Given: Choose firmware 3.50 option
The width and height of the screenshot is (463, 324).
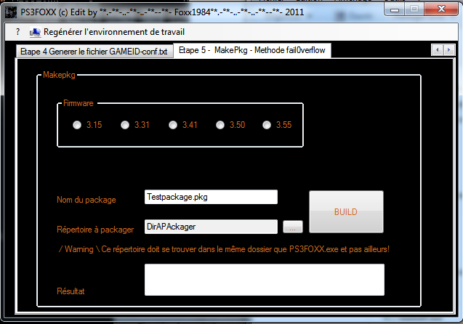Looking at the screenshot, I should coord(220,125).
